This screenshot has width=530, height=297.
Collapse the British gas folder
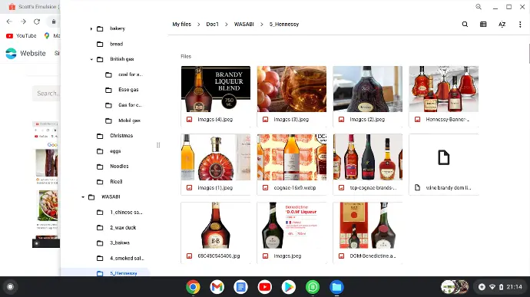(91, 59)
